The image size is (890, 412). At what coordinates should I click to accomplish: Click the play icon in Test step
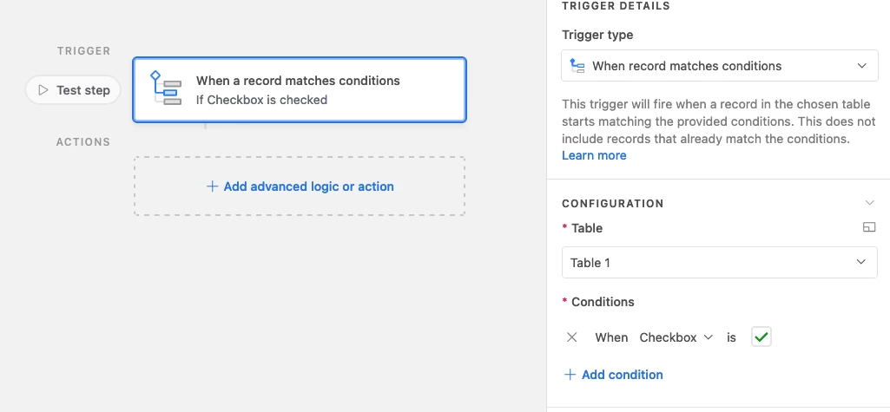[43, 89]
